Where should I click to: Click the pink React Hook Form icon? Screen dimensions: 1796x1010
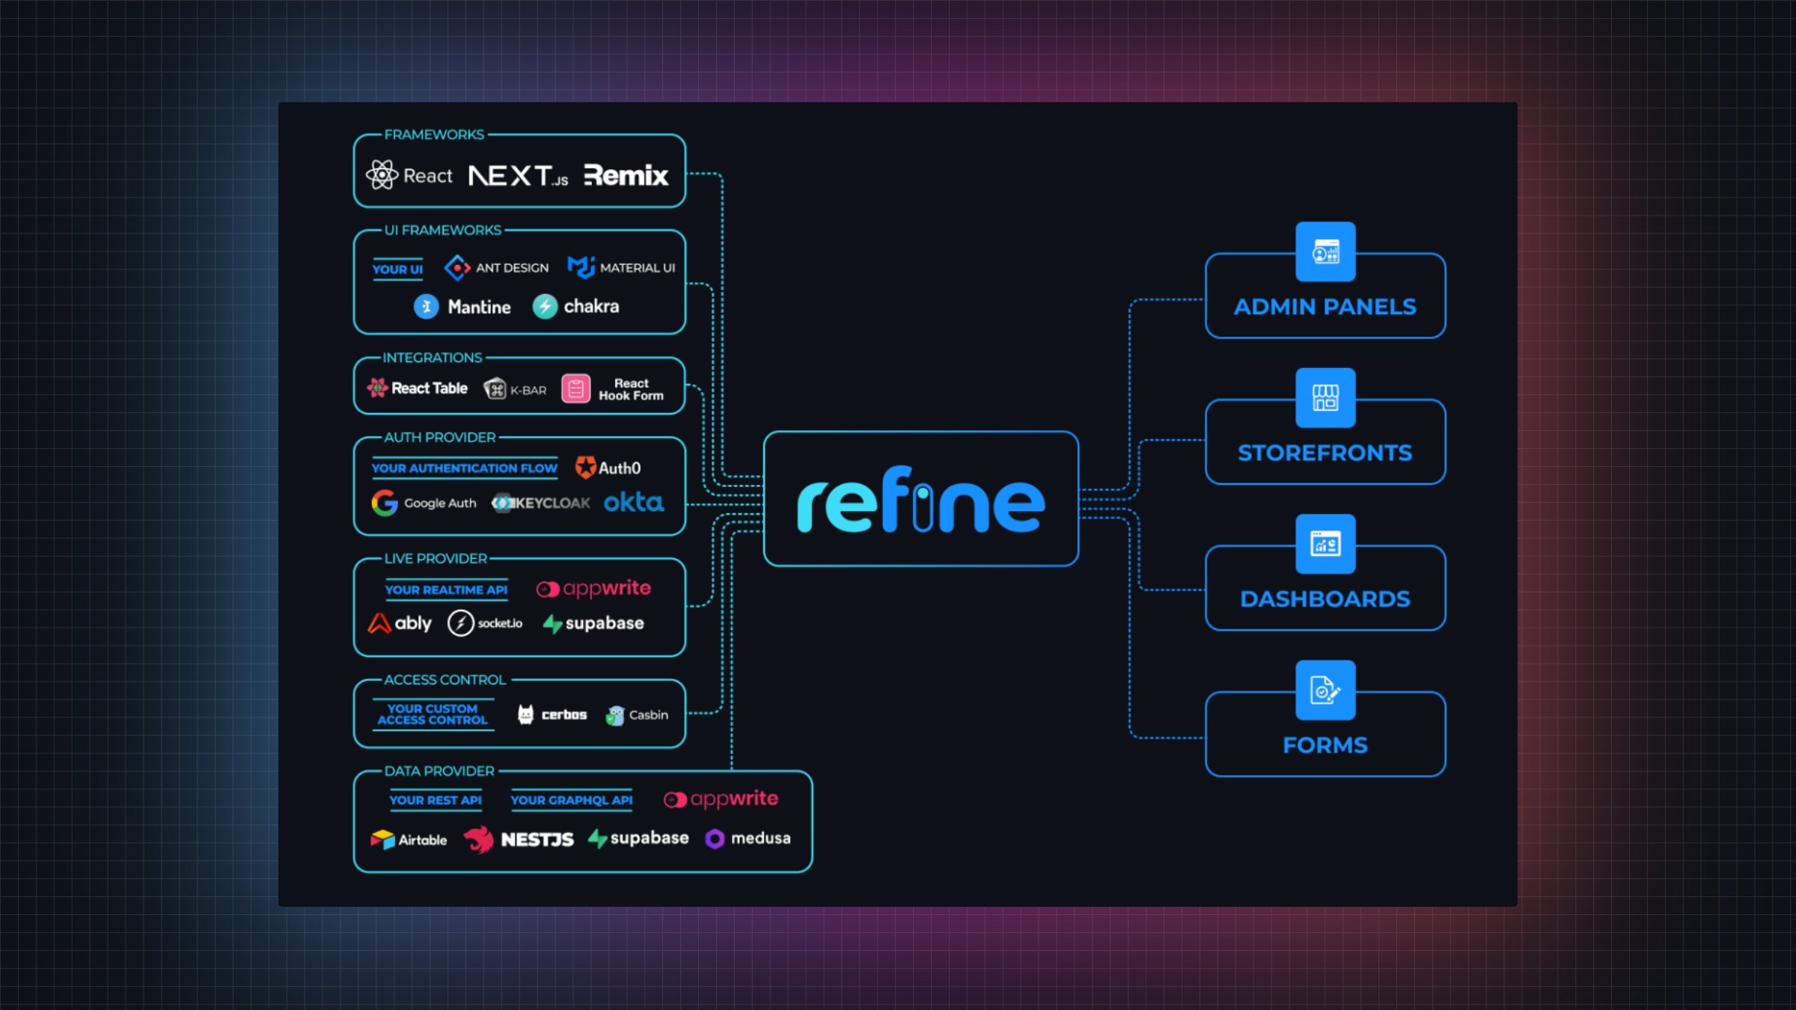pyautogui.click(x=575, y=388)
